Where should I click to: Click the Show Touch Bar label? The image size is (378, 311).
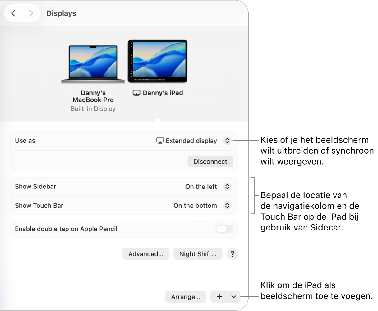(39, 206)
